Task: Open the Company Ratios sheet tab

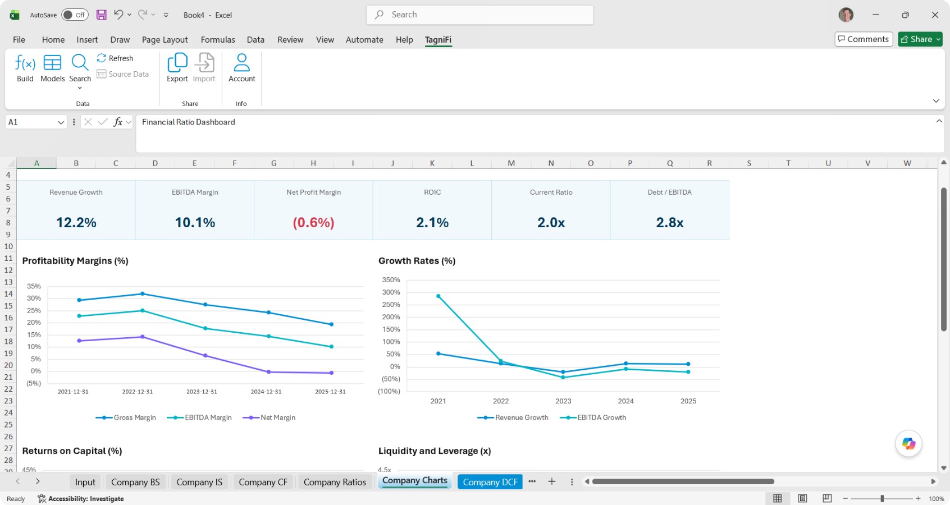Action: [x=335, y=482]
